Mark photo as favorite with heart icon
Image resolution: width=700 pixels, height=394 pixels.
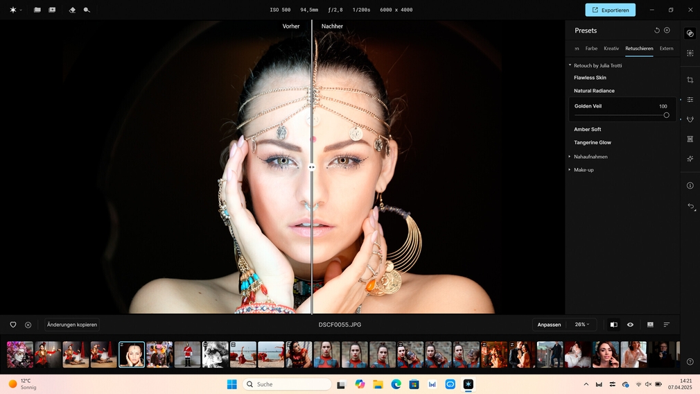pos(13,325)
